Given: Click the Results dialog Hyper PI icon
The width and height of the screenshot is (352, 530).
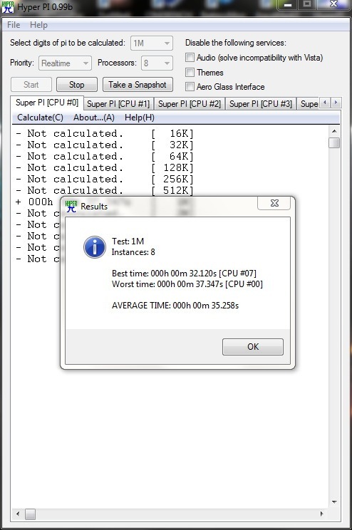Looking at the screenshot, I should 71,206.
